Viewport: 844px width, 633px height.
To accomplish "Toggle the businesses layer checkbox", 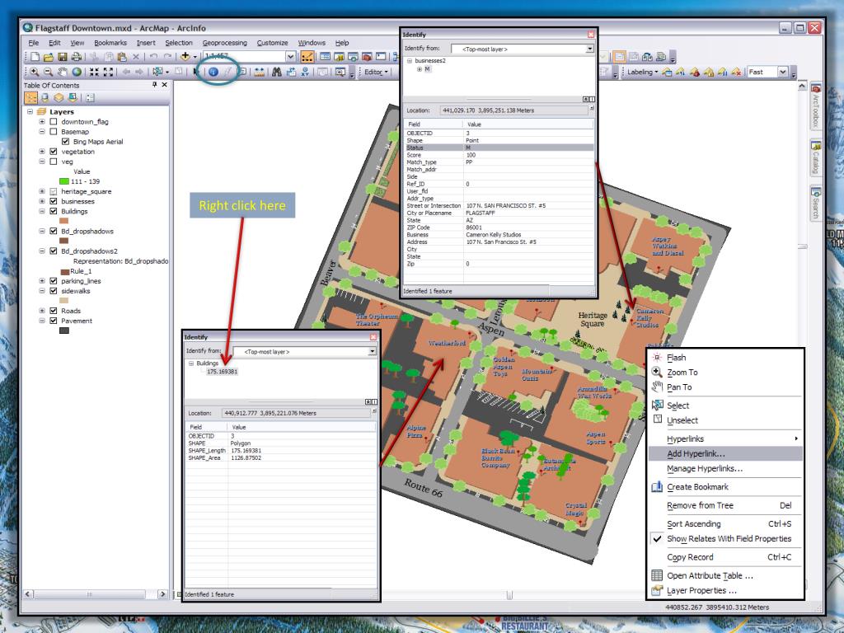I will coord(54,201).
